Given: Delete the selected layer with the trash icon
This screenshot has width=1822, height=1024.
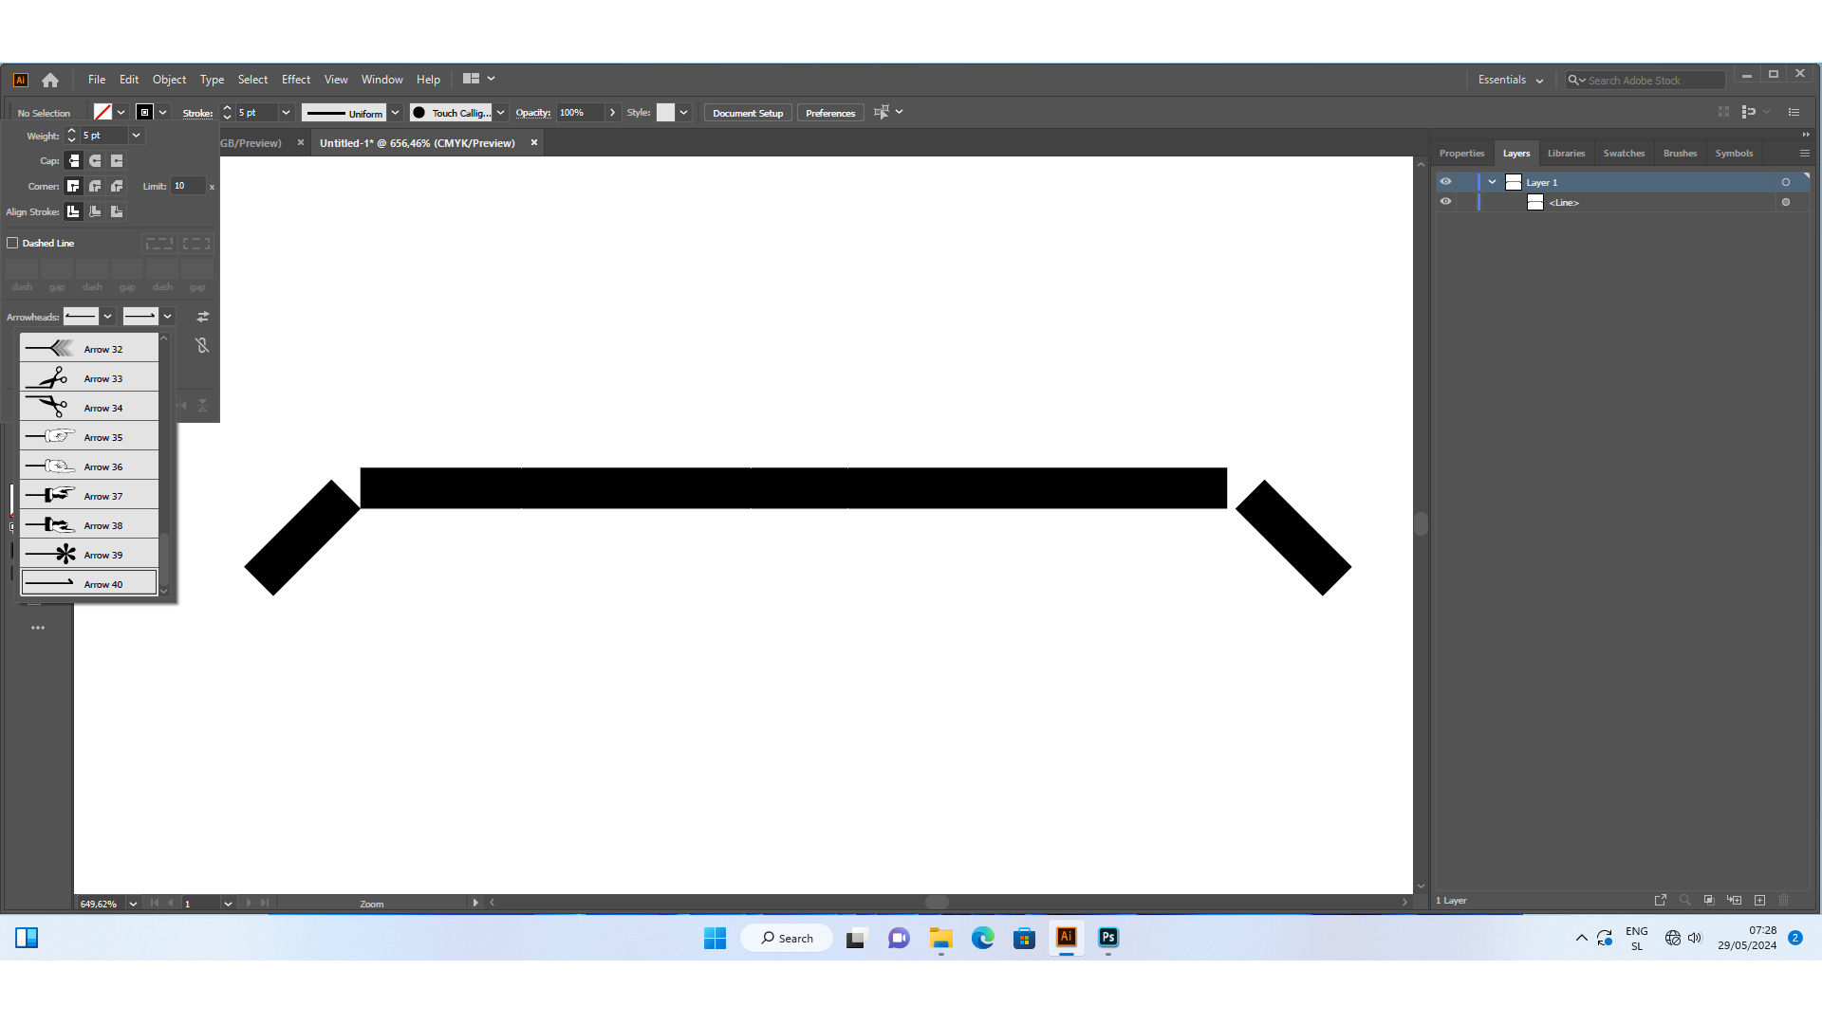Looking at the screenshot, I should coord(1783,900).
